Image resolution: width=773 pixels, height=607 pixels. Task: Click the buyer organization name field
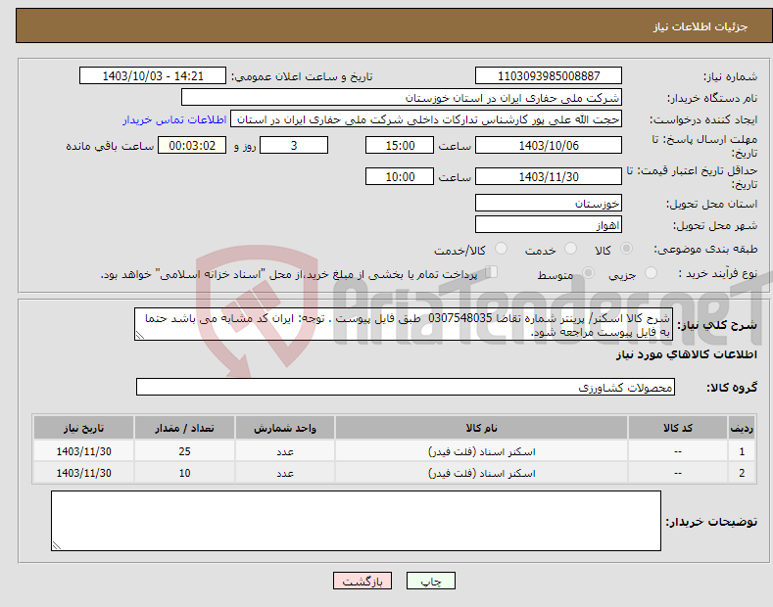(x=402, y=98)
